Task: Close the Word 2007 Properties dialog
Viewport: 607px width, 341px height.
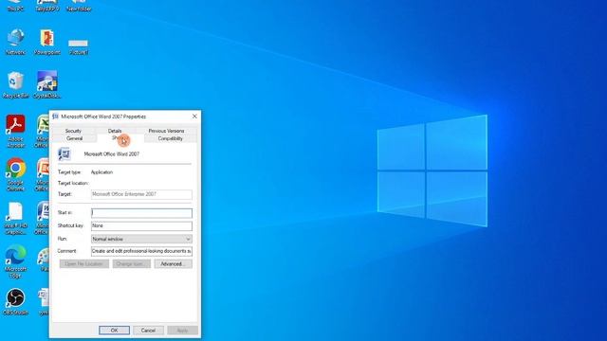Action: pyautogui.click(x=194, y=116)
